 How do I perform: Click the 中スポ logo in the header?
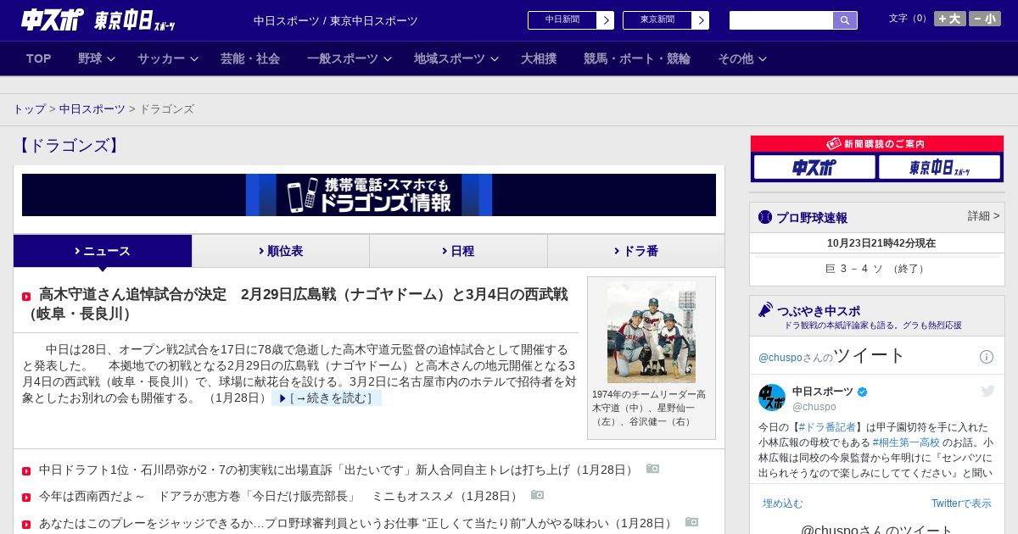coord(53,19)
